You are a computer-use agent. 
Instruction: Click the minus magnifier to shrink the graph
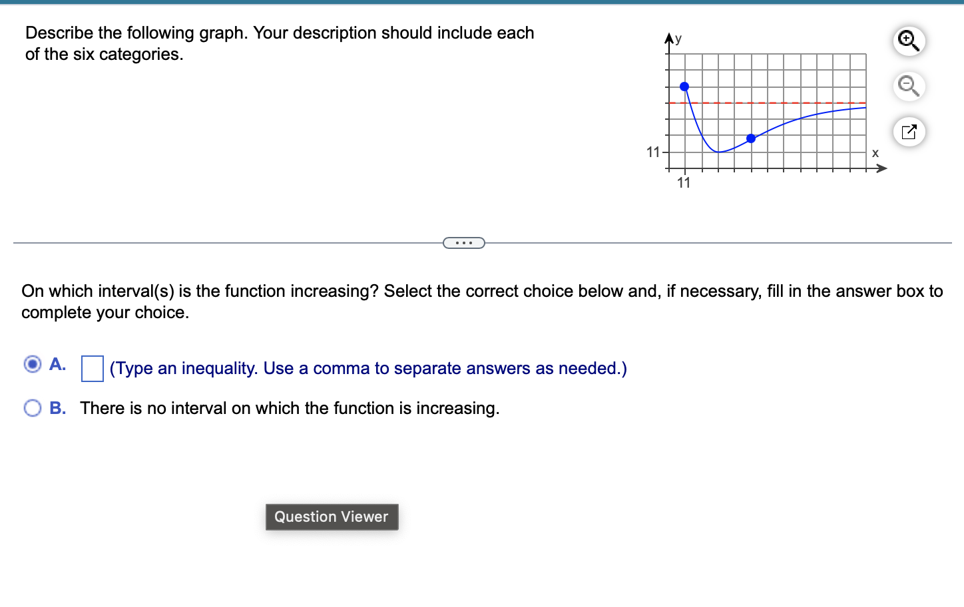tap(909, 87)
